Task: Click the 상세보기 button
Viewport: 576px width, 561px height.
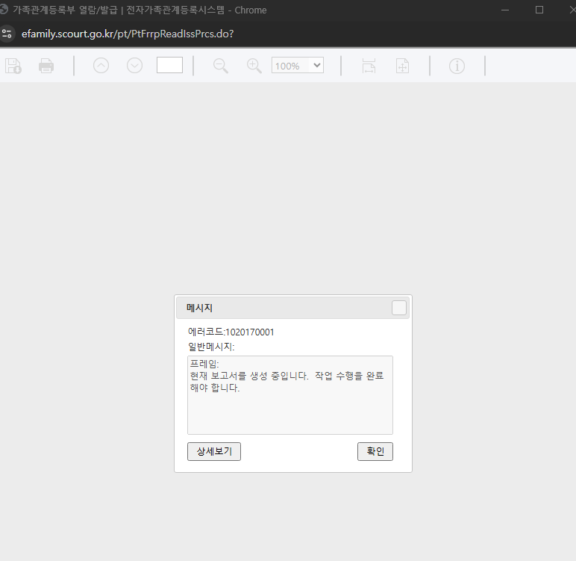Action: coord(214,451)
